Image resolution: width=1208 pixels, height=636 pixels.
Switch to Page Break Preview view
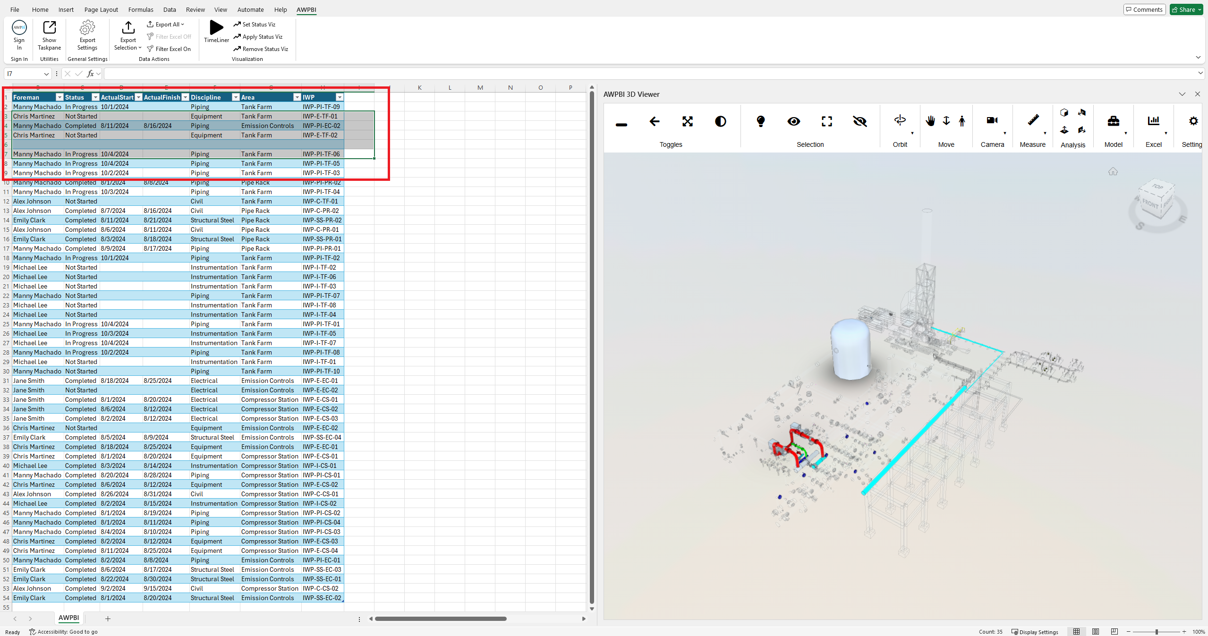(x=1114, y=632)
